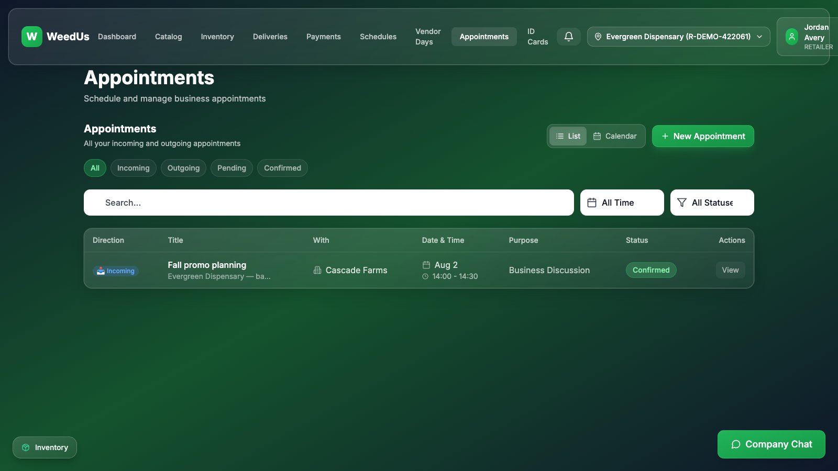Click the calendar icon in All Time filter
The width and height of the screenshot is (838, 471).
592,203
